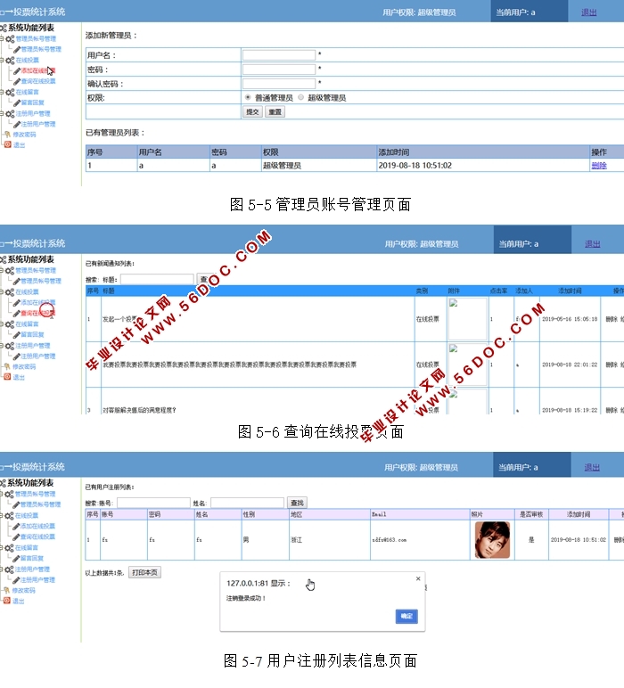Collapse 在线留言 tree node in Figure 5-7 sidebar
Image resolution: width=624 pixels, height=688 pixels.
click(2, 548)
